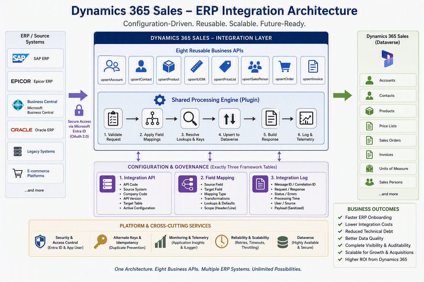Click the Accounts entity row

[388, 80]
